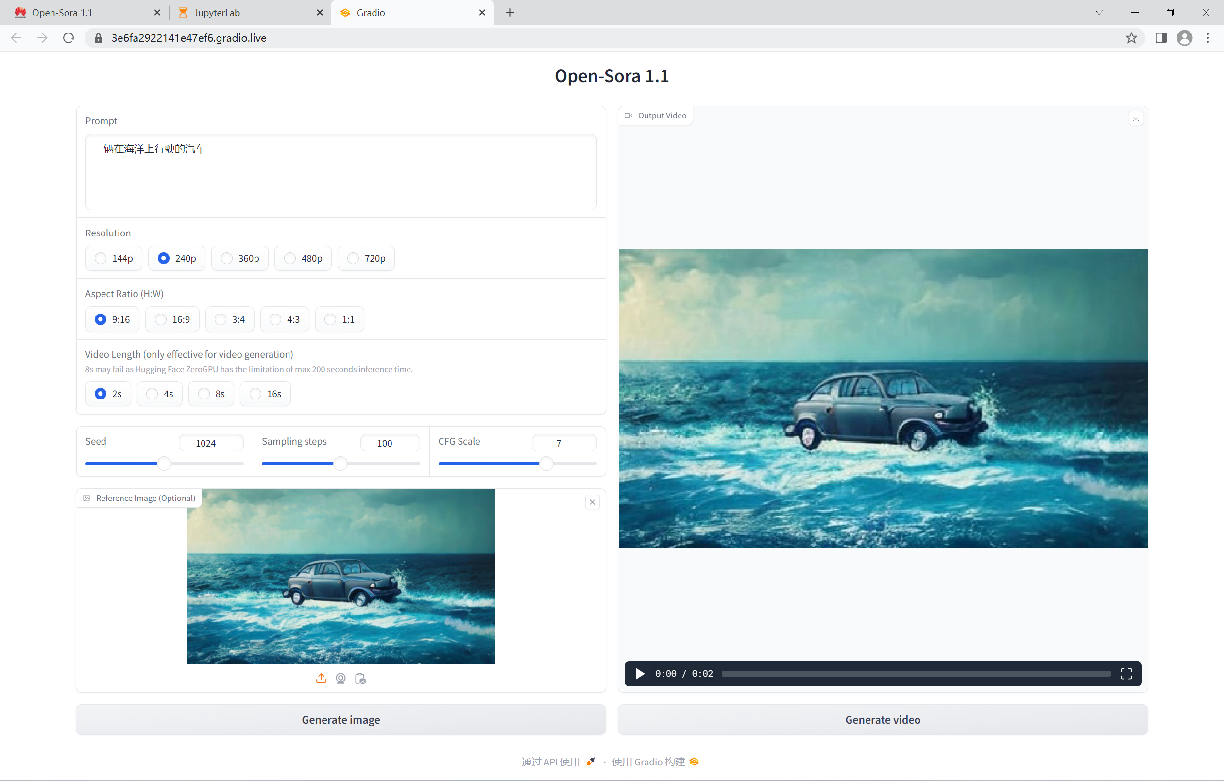Image resolution: width=1224 pixels, height=781 pixels.
Task: Enter fullscreen video mode
Action: (1126, 673)
